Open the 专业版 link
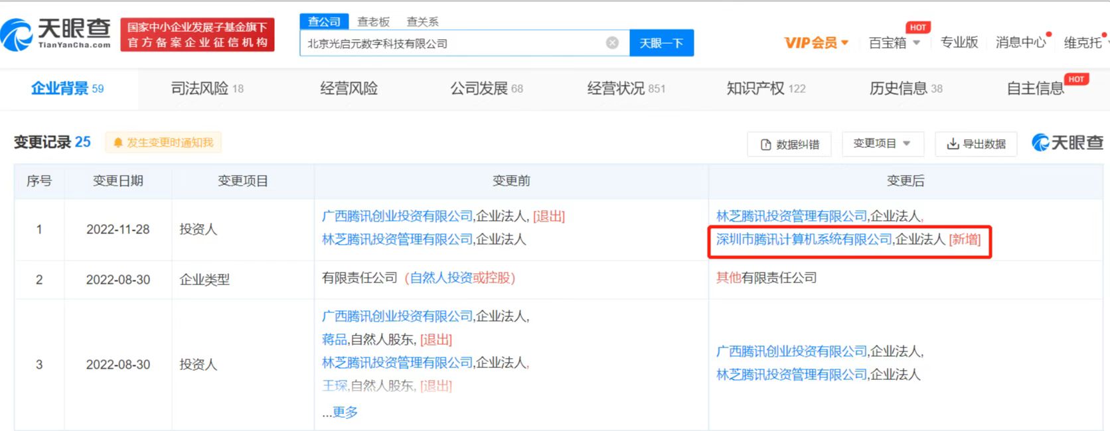Screen dimensions: 1110x431 959,42
